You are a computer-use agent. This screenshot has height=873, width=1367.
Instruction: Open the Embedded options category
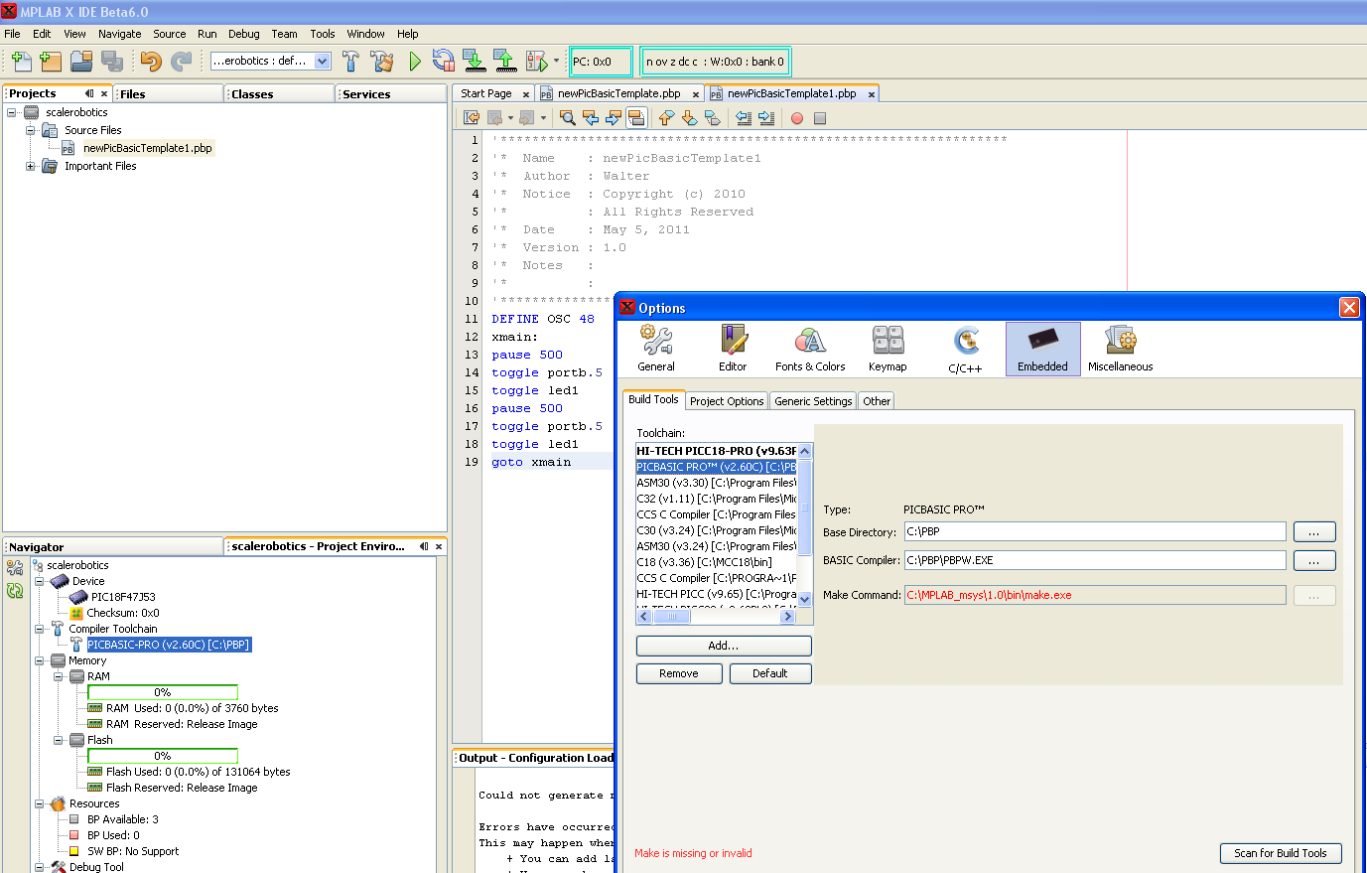point(1042,349)
